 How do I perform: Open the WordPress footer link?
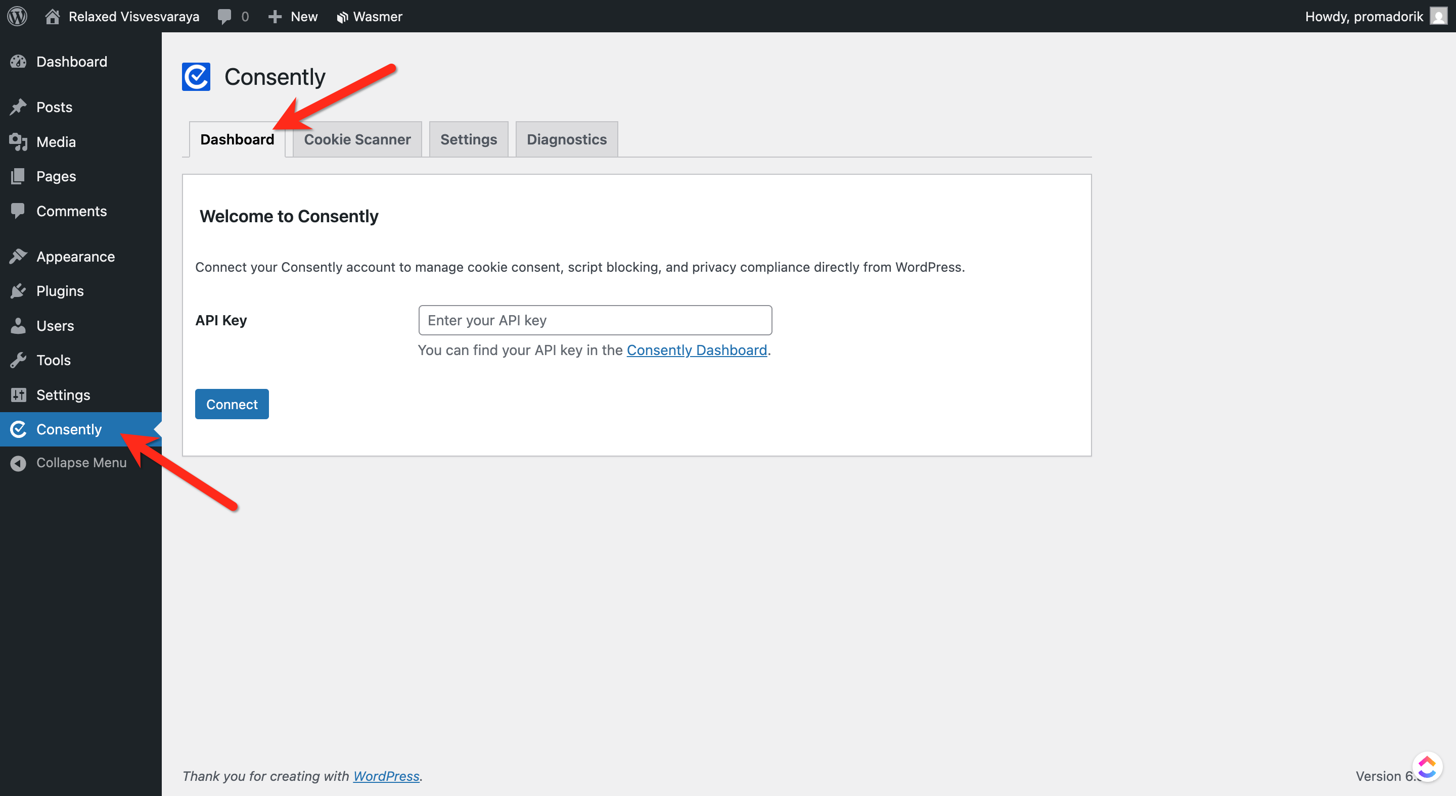coord(386,776)
